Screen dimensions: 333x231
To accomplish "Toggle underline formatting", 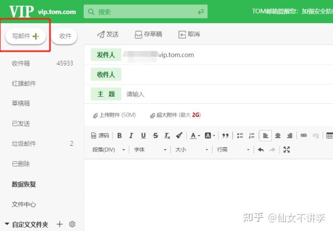I will (143, 135).
